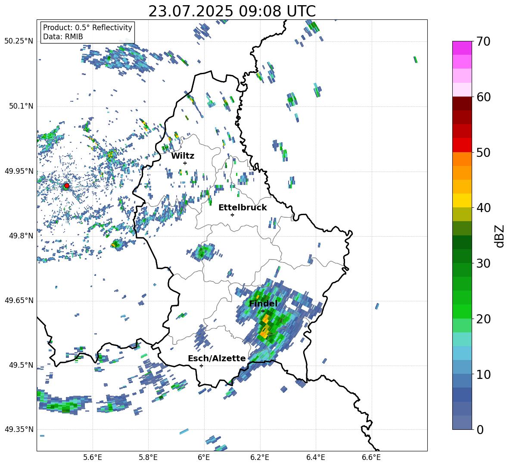Click the 0 tick on colorbar
This screenshot has height=466, width=510.
[480, 429]
